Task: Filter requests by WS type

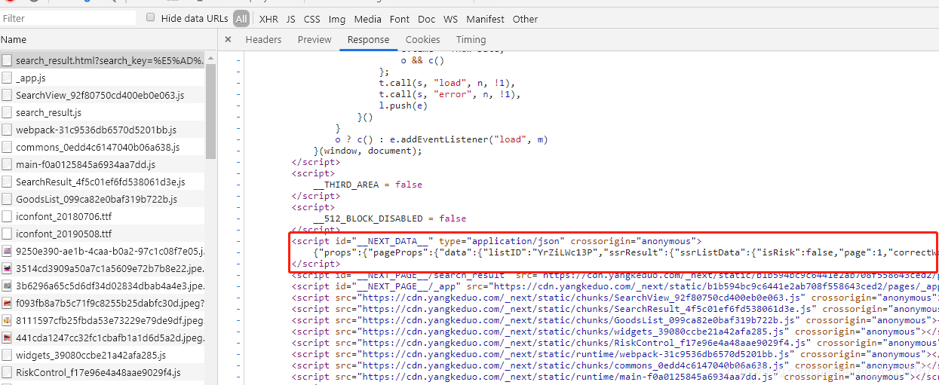Action: [450, 19]
